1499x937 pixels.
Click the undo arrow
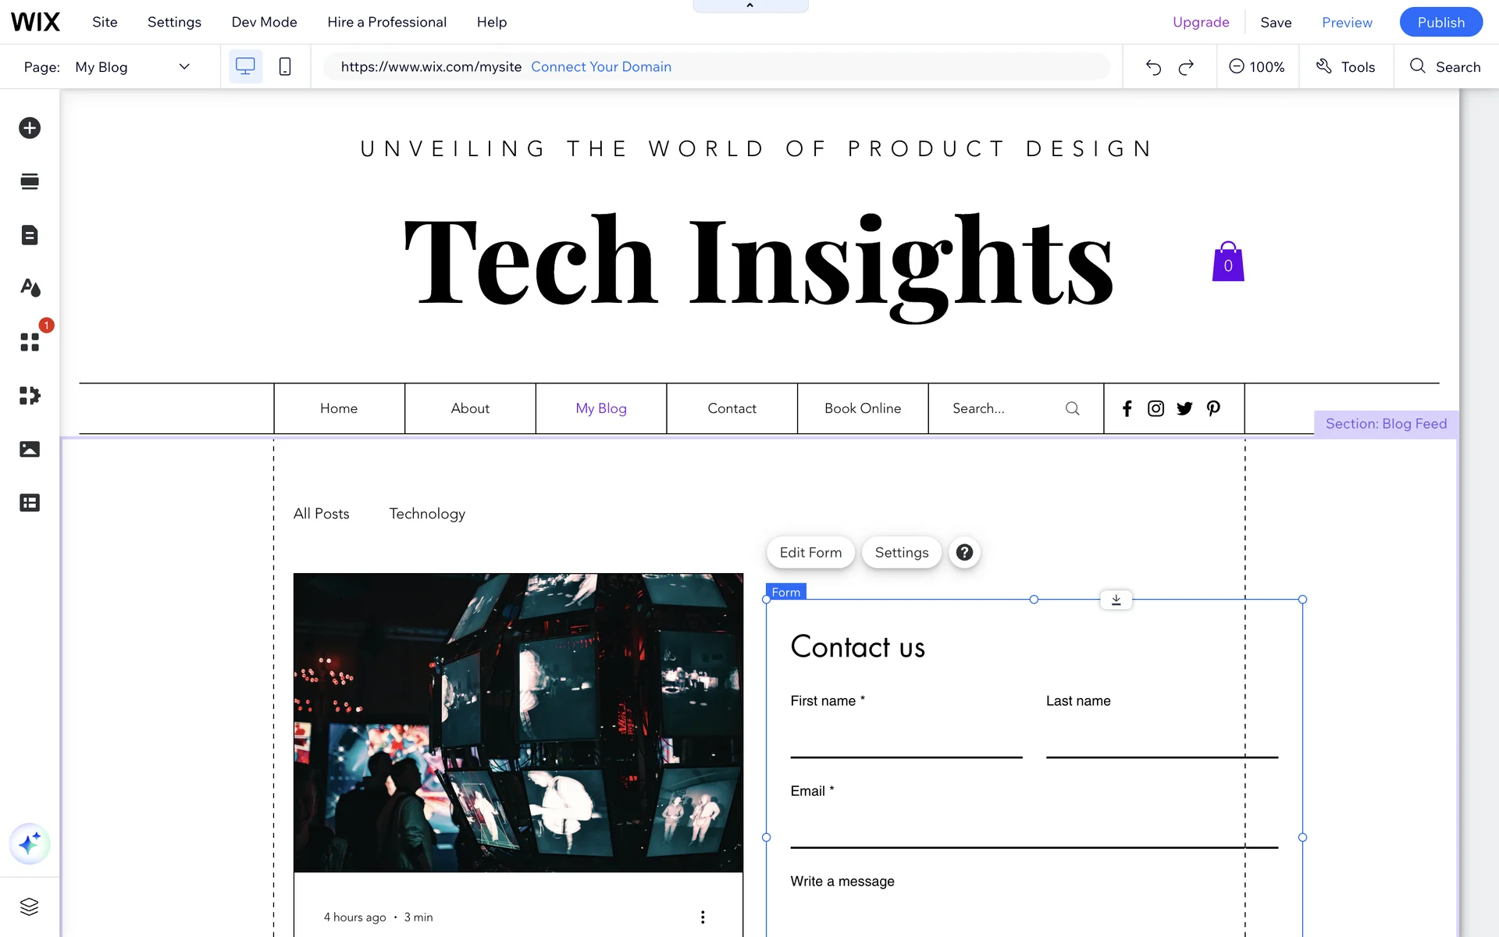click(1153, 67)
